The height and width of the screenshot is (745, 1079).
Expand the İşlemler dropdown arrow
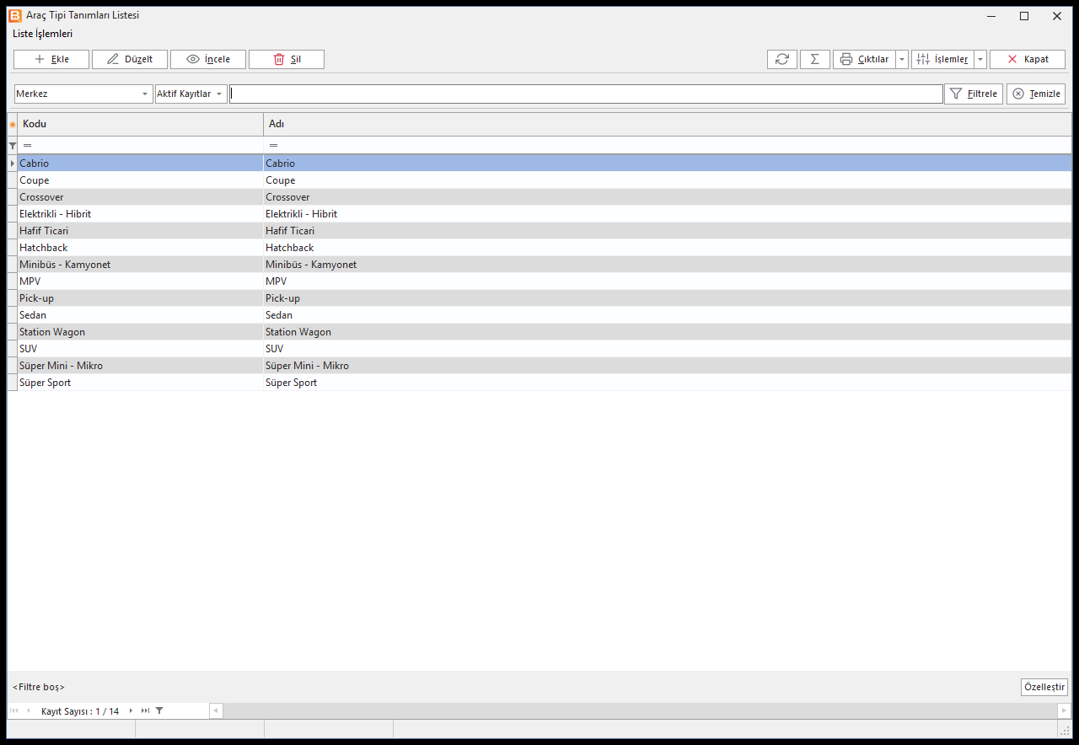point(980,59)
